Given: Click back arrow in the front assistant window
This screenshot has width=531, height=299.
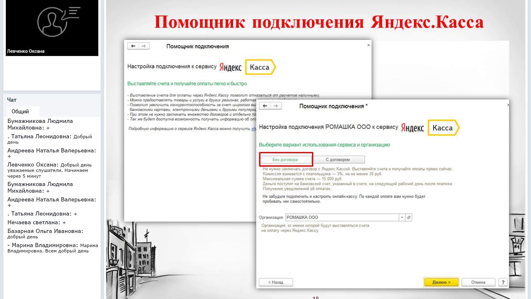Looking at the screenshot, I should [265, 106].
